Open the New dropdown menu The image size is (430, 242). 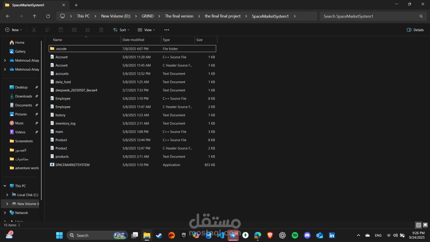pos(13,30)
